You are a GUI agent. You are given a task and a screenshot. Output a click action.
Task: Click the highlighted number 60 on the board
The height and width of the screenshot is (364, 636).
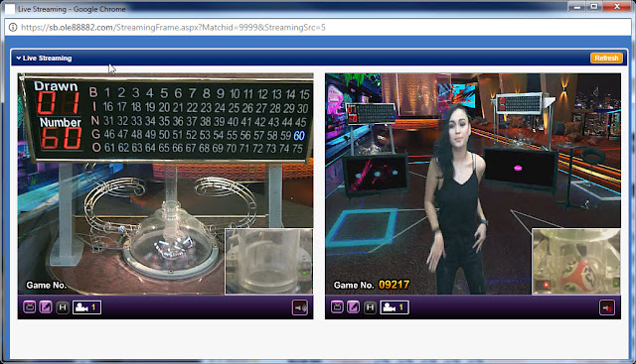(299, 135)
